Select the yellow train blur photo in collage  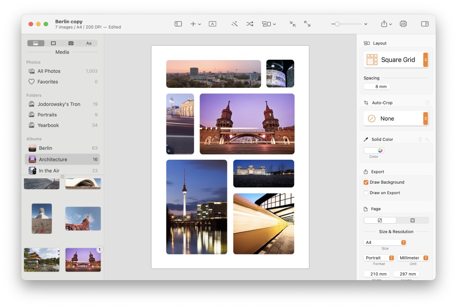pyautogui.click(x=264, y=224)
